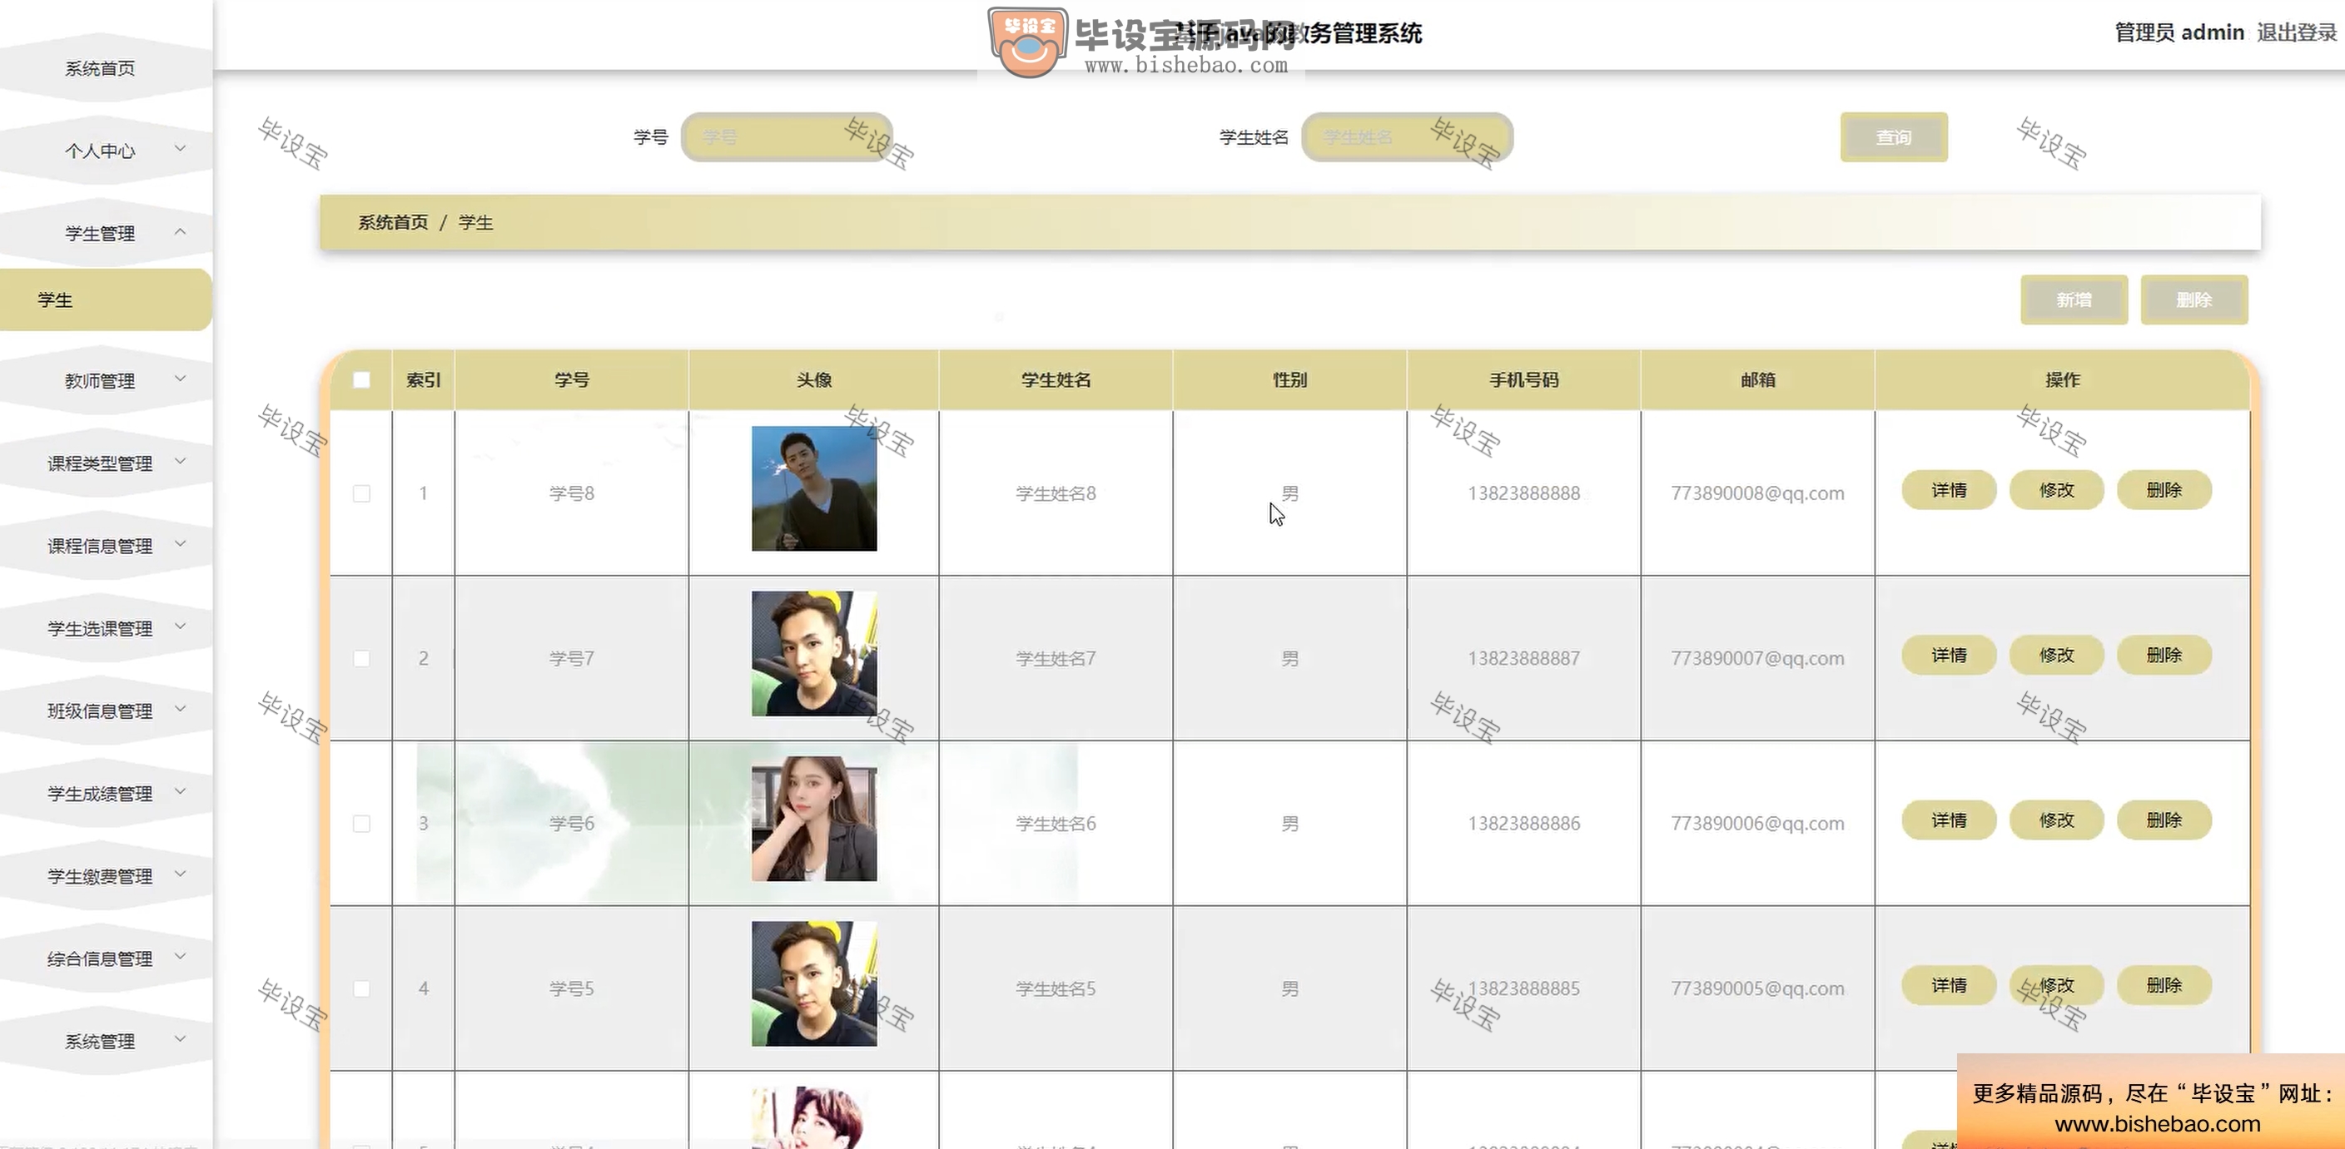This screenshot has height=1149, width=2345.
Task: Select phone number 13823888887
Action: 1524,658
